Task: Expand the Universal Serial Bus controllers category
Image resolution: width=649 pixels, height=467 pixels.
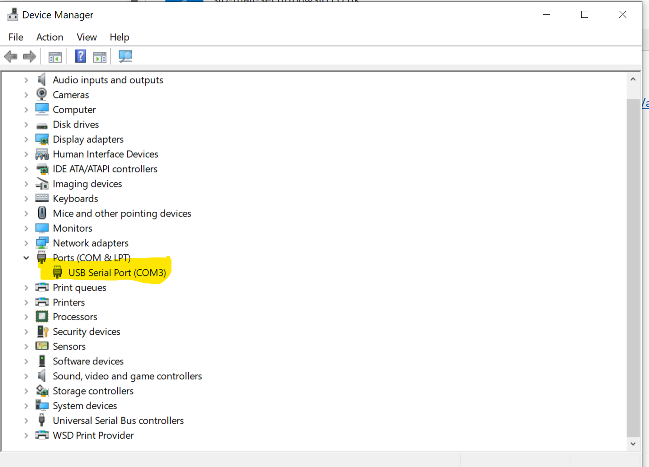Action: [26, 420]
